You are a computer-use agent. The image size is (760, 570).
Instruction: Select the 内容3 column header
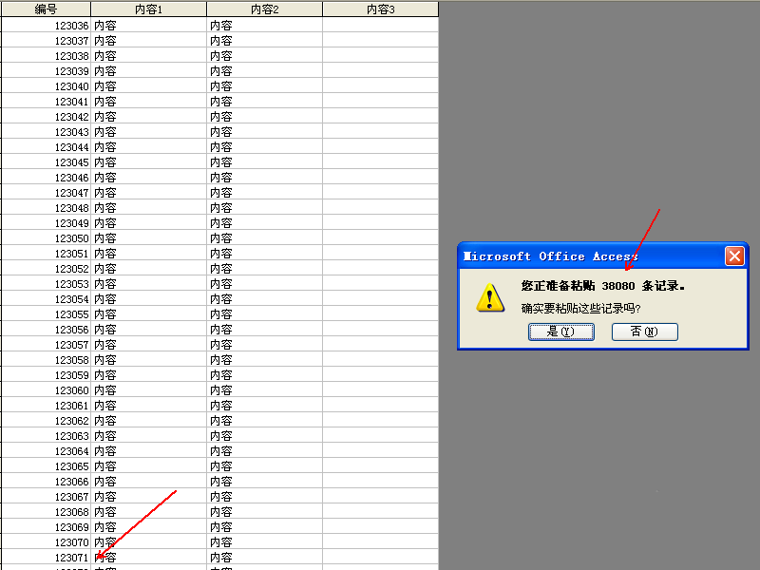(x=381, y=9)
